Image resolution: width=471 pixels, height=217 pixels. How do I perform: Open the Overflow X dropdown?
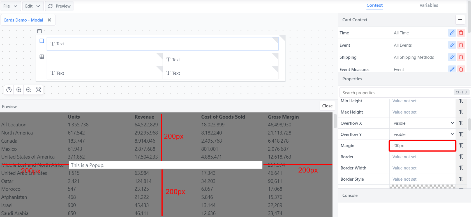422,123
